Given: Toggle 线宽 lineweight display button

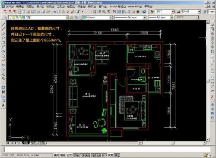Looking at the screenshot, I should [111, 155].
